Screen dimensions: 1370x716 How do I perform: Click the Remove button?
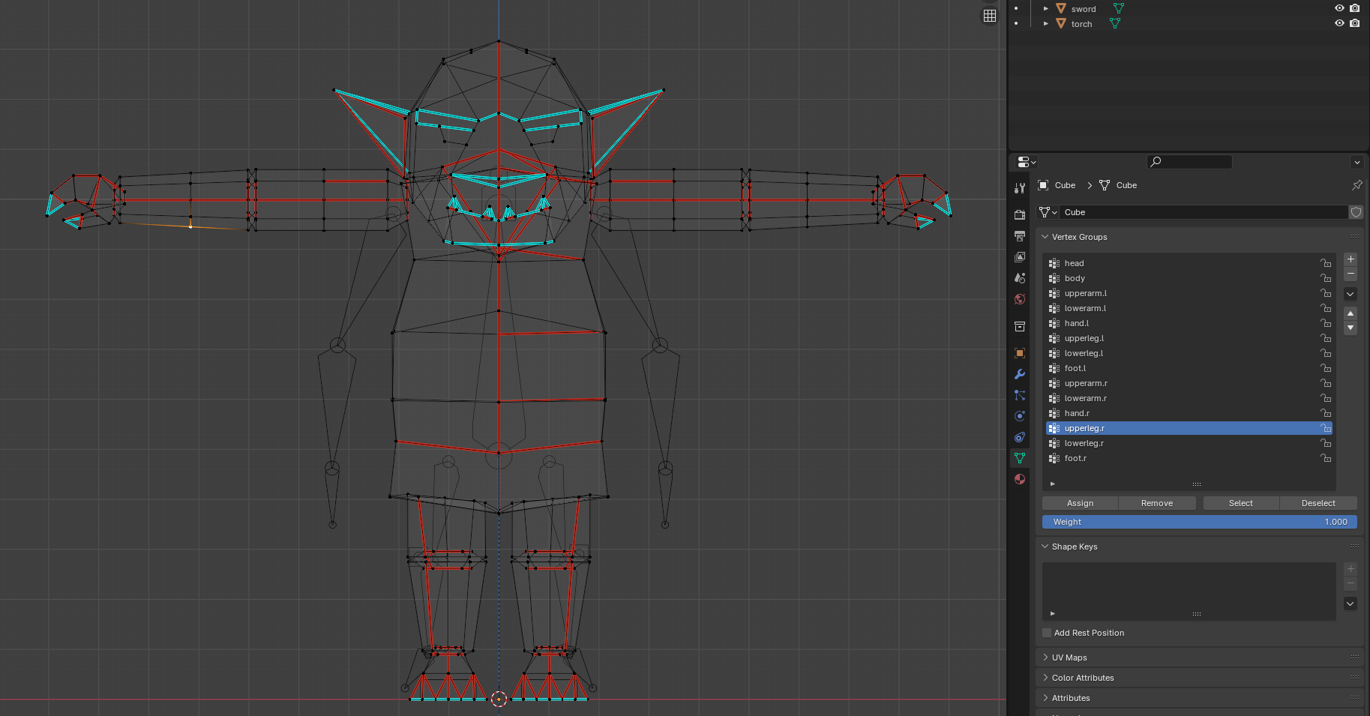click(x=1157, y=503)
